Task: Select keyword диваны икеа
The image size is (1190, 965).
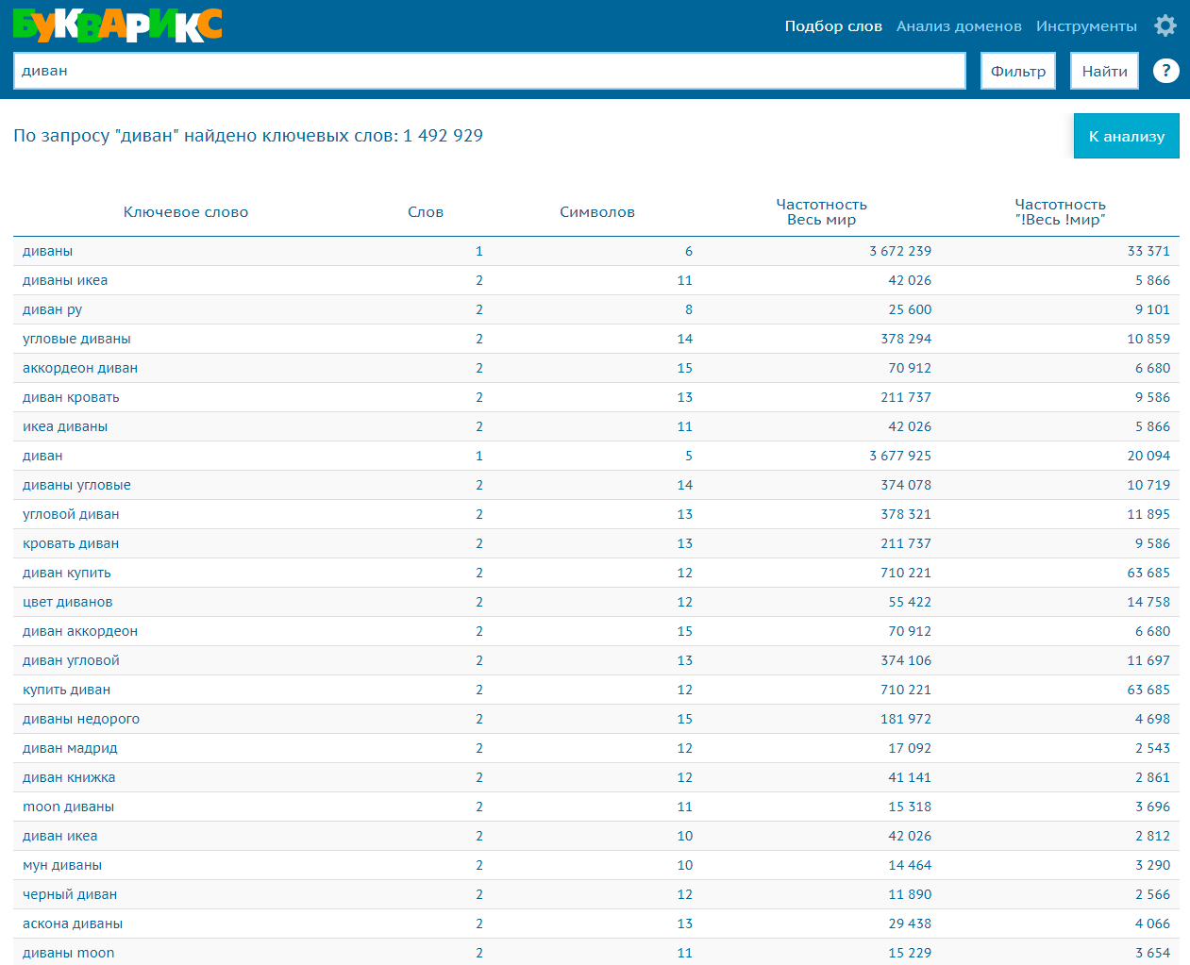Action: click(65, 280)
